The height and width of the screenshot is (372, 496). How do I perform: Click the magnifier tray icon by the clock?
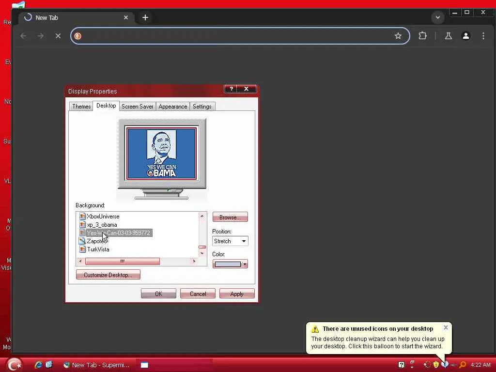pyautogui.click(x=463, y=365)
